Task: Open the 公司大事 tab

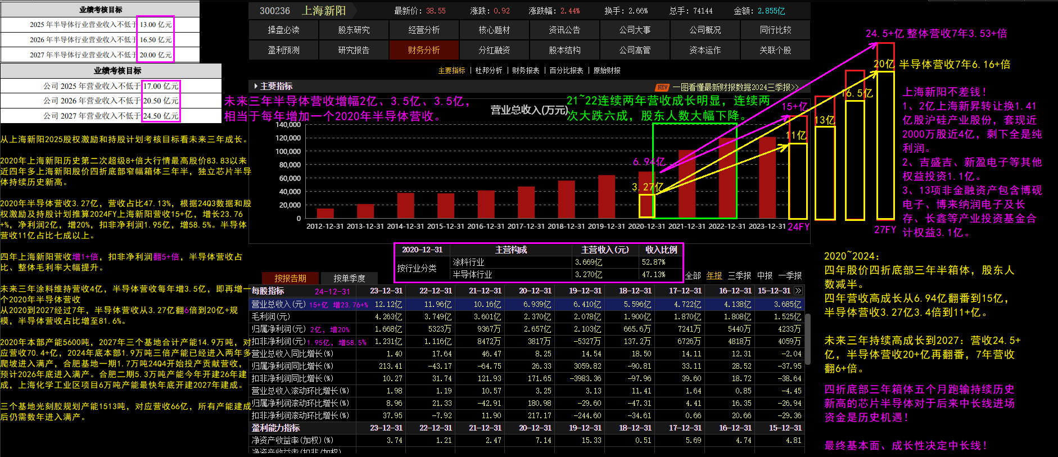Action: point(635,30)
